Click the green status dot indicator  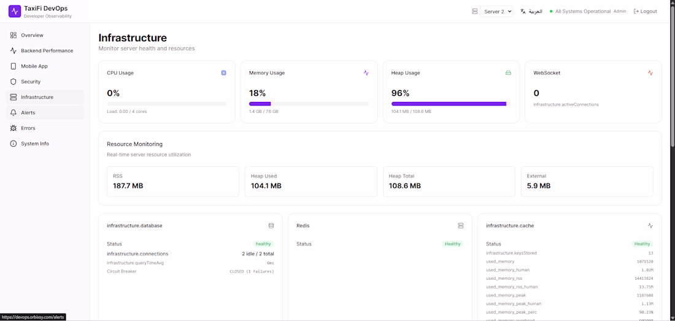click(551, 12)
